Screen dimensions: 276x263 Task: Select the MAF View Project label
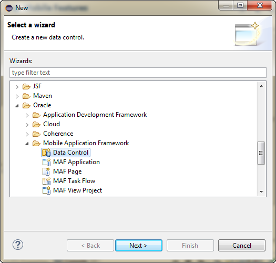77,190
